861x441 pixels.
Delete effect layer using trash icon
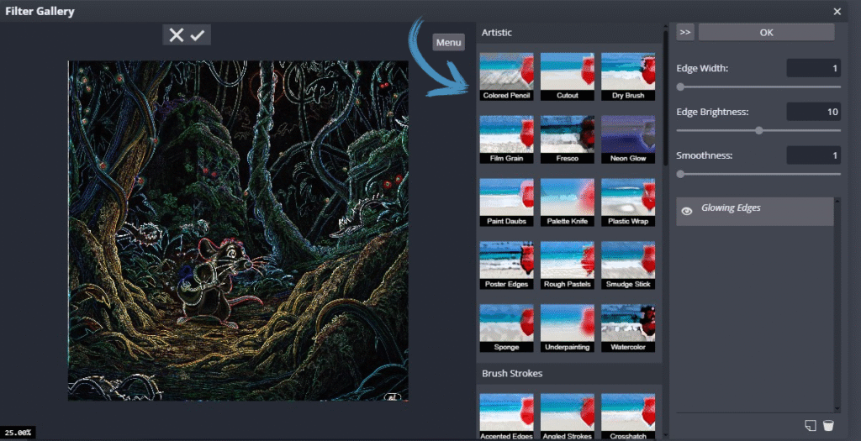pos(828,426)
